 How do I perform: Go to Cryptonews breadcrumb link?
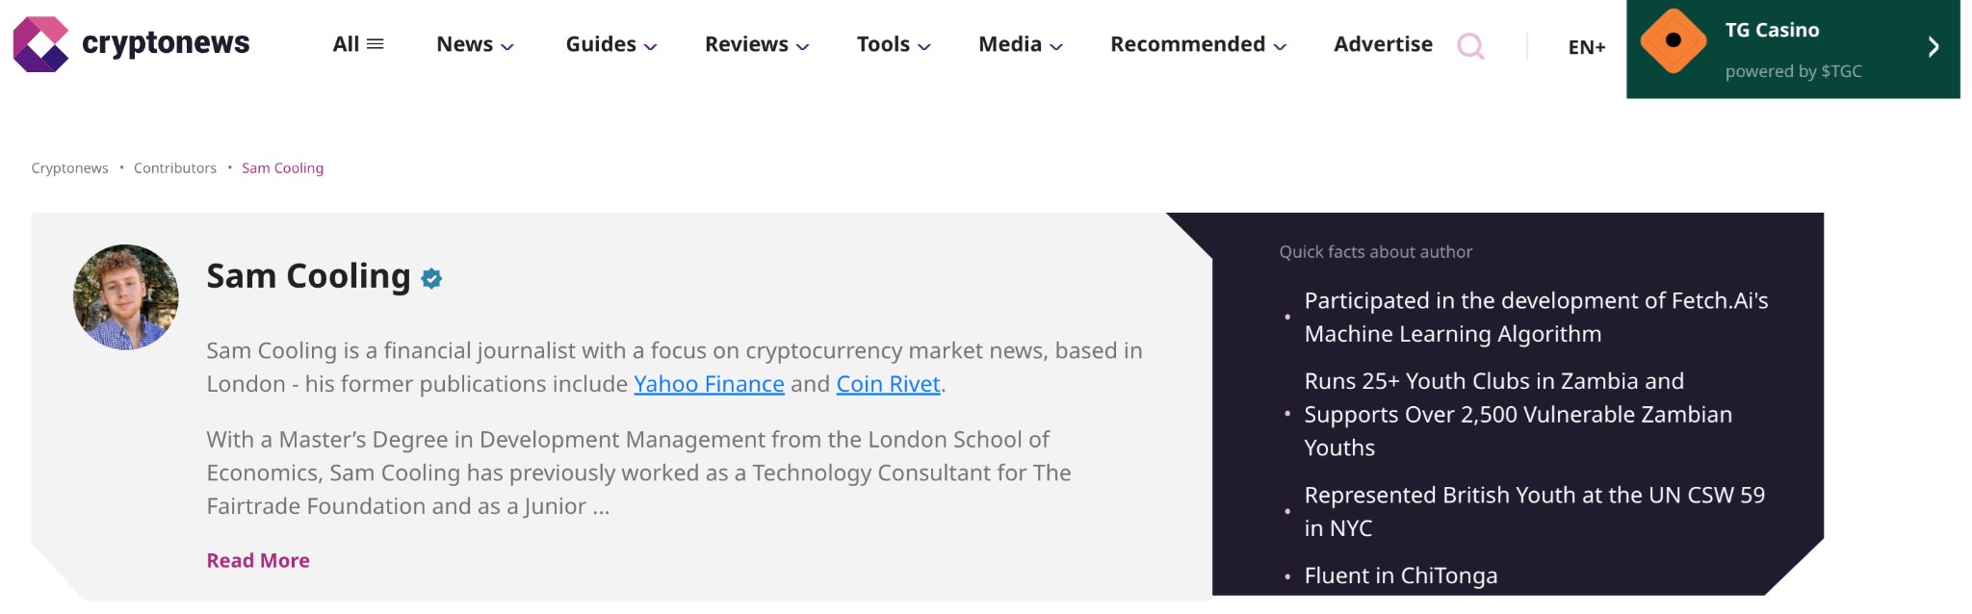(69, 168)
